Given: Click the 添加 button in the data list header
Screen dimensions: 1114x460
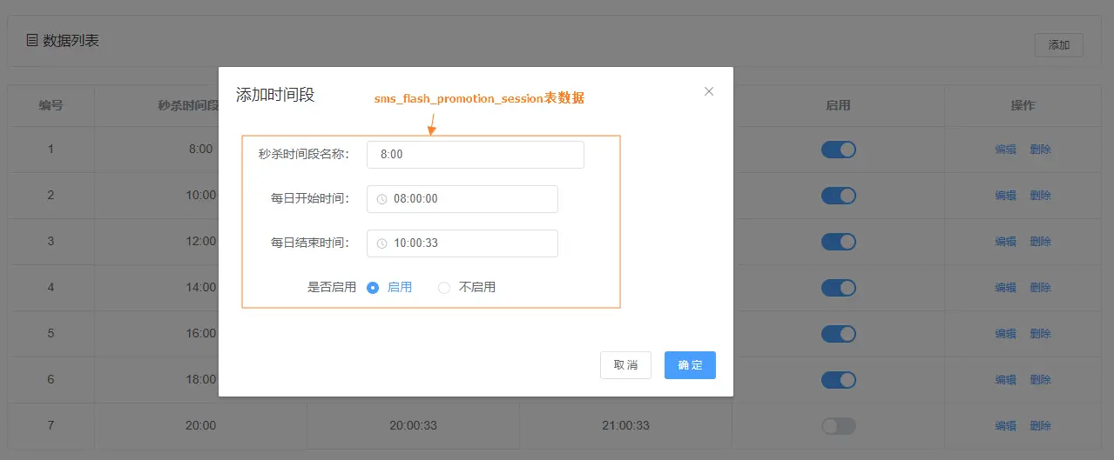Looking at the screenshot, I should [x=1059, y=45].
